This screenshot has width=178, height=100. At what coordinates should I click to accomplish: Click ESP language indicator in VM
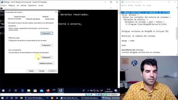point(102,91)
